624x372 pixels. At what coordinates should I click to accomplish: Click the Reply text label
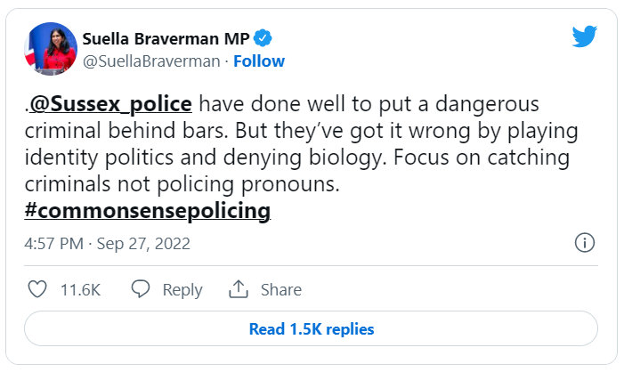(x=182, y=289)
